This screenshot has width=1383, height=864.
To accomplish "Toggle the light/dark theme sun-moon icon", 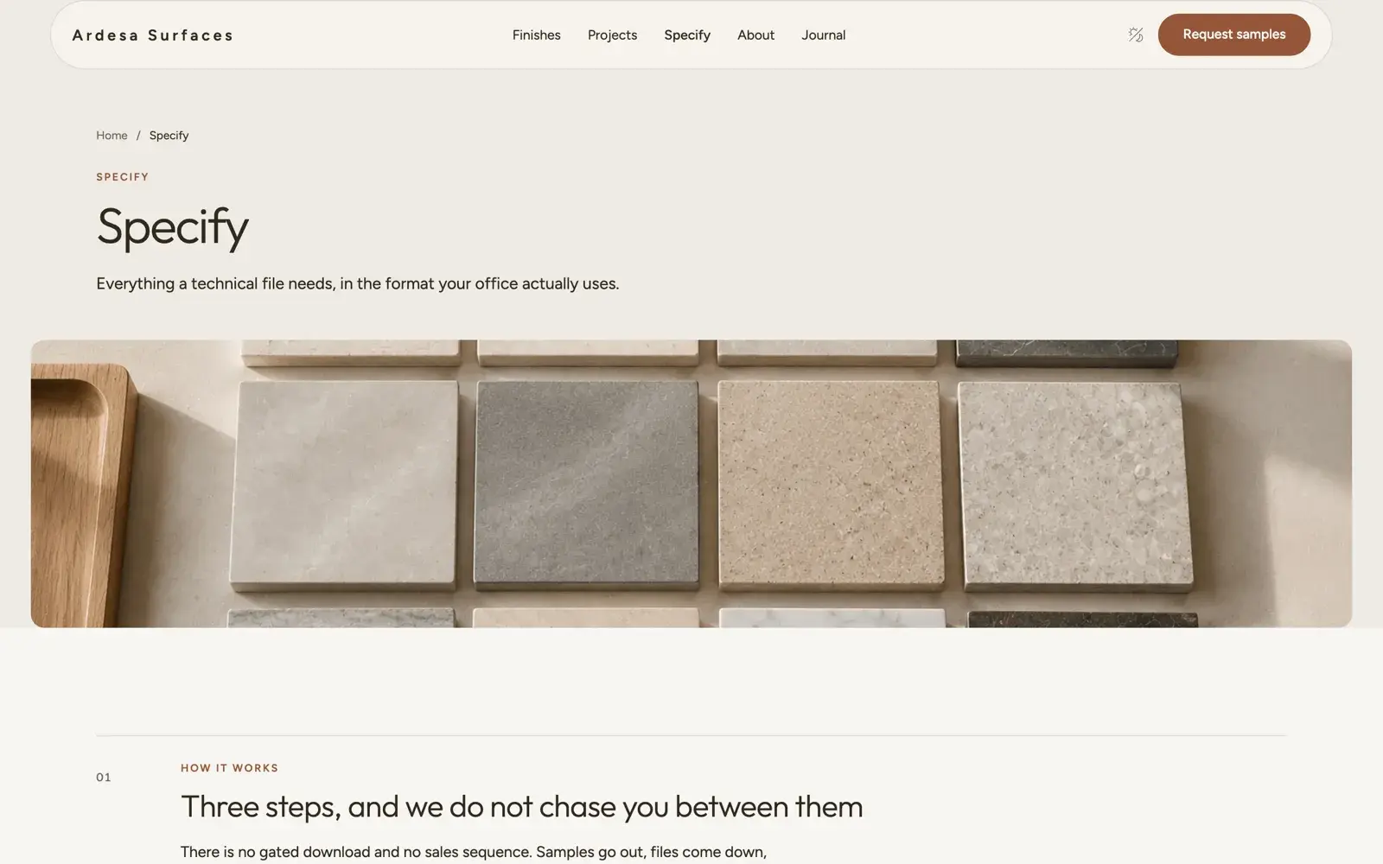I will click(x=1136, y=35).
